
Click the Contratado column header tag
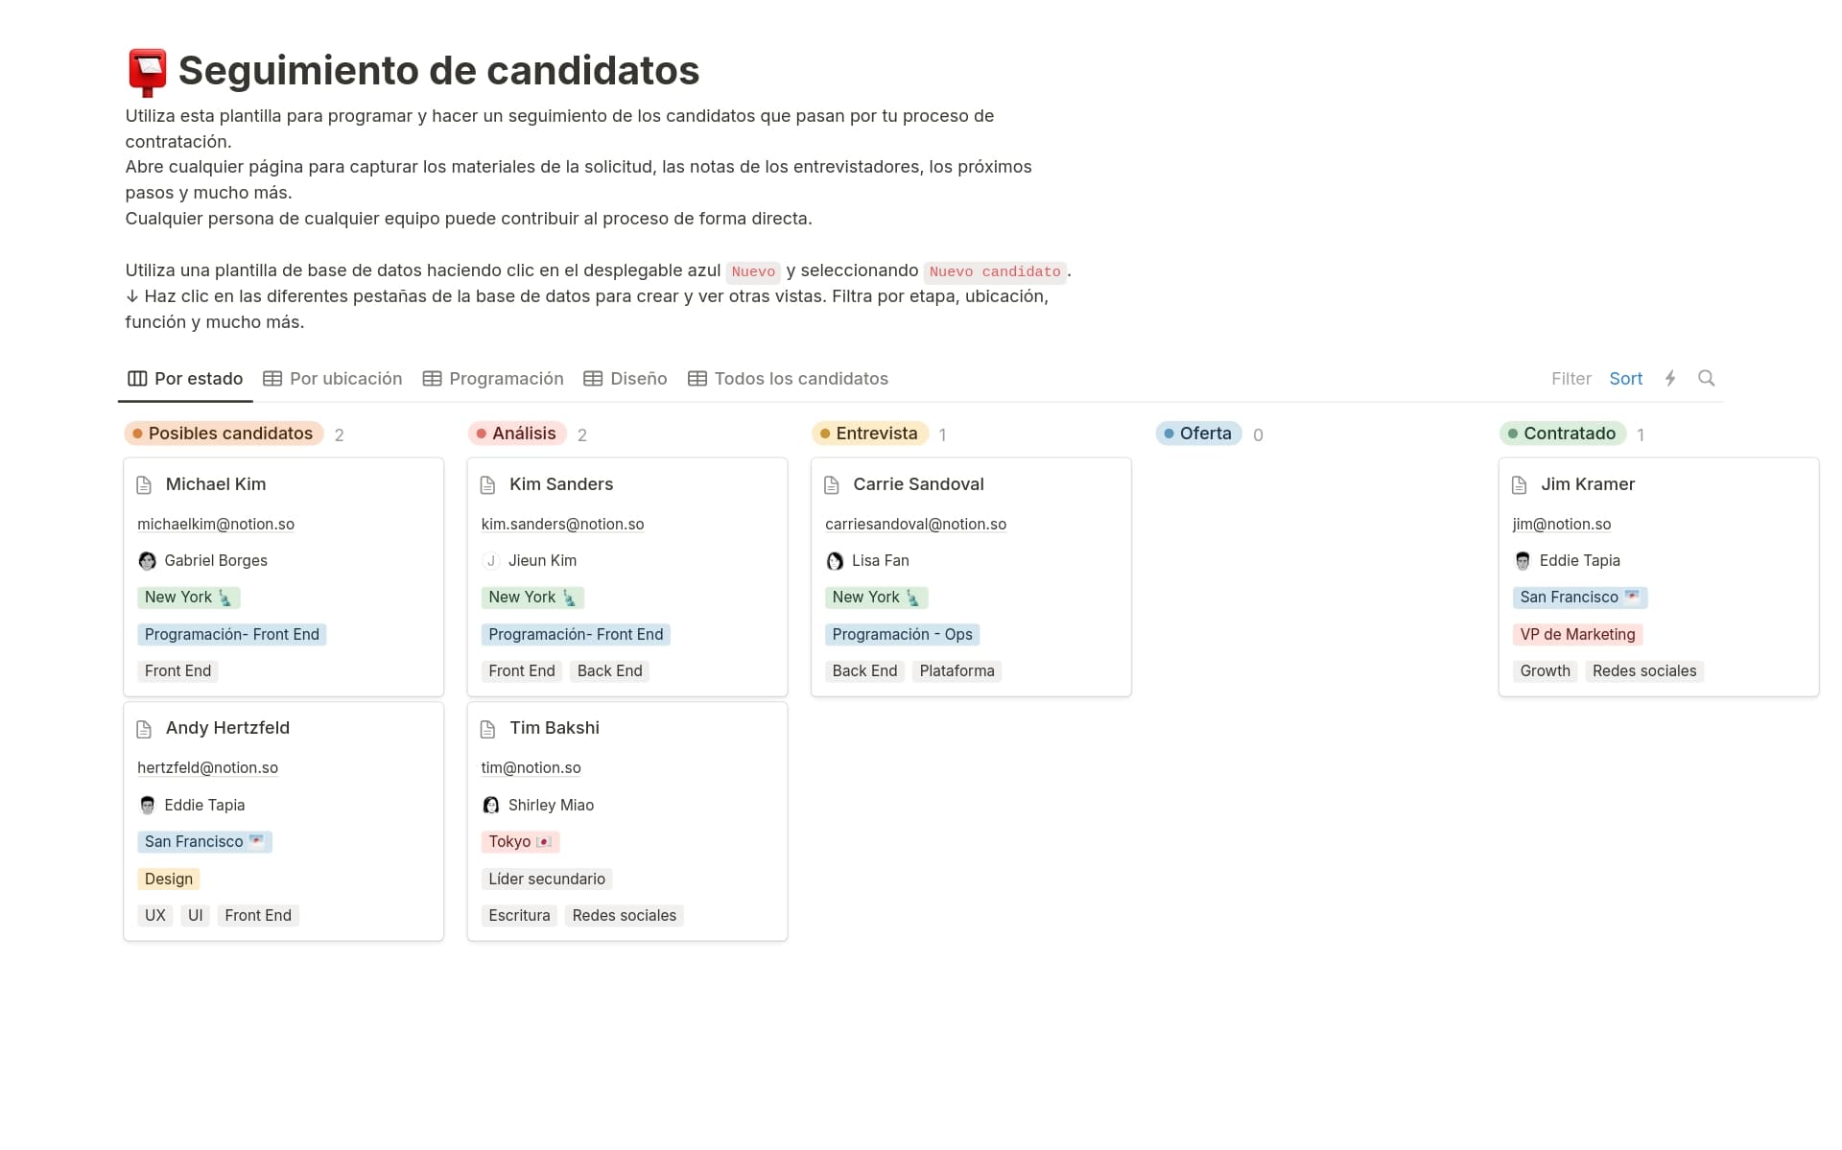pyautogui.click(x=1562, y=434)
